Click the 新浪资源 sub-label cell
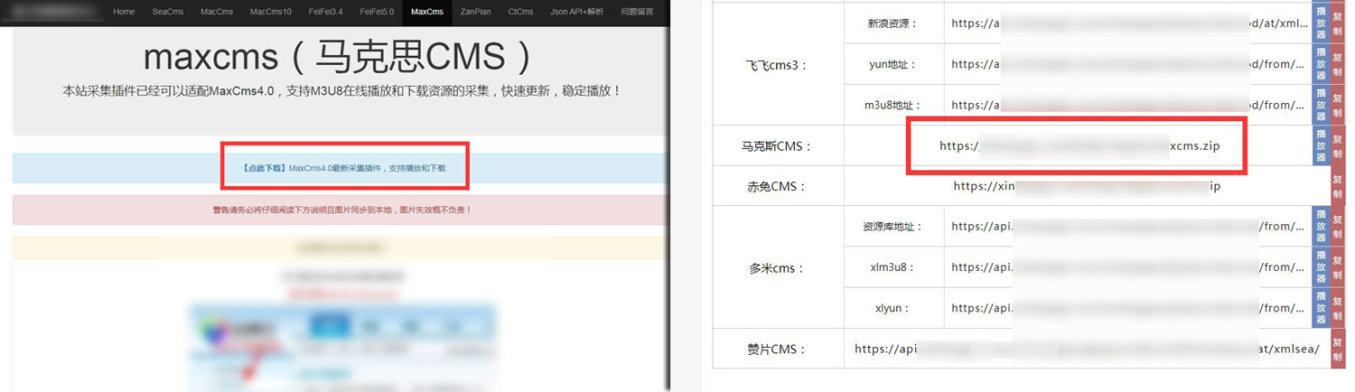 (894, 23)
